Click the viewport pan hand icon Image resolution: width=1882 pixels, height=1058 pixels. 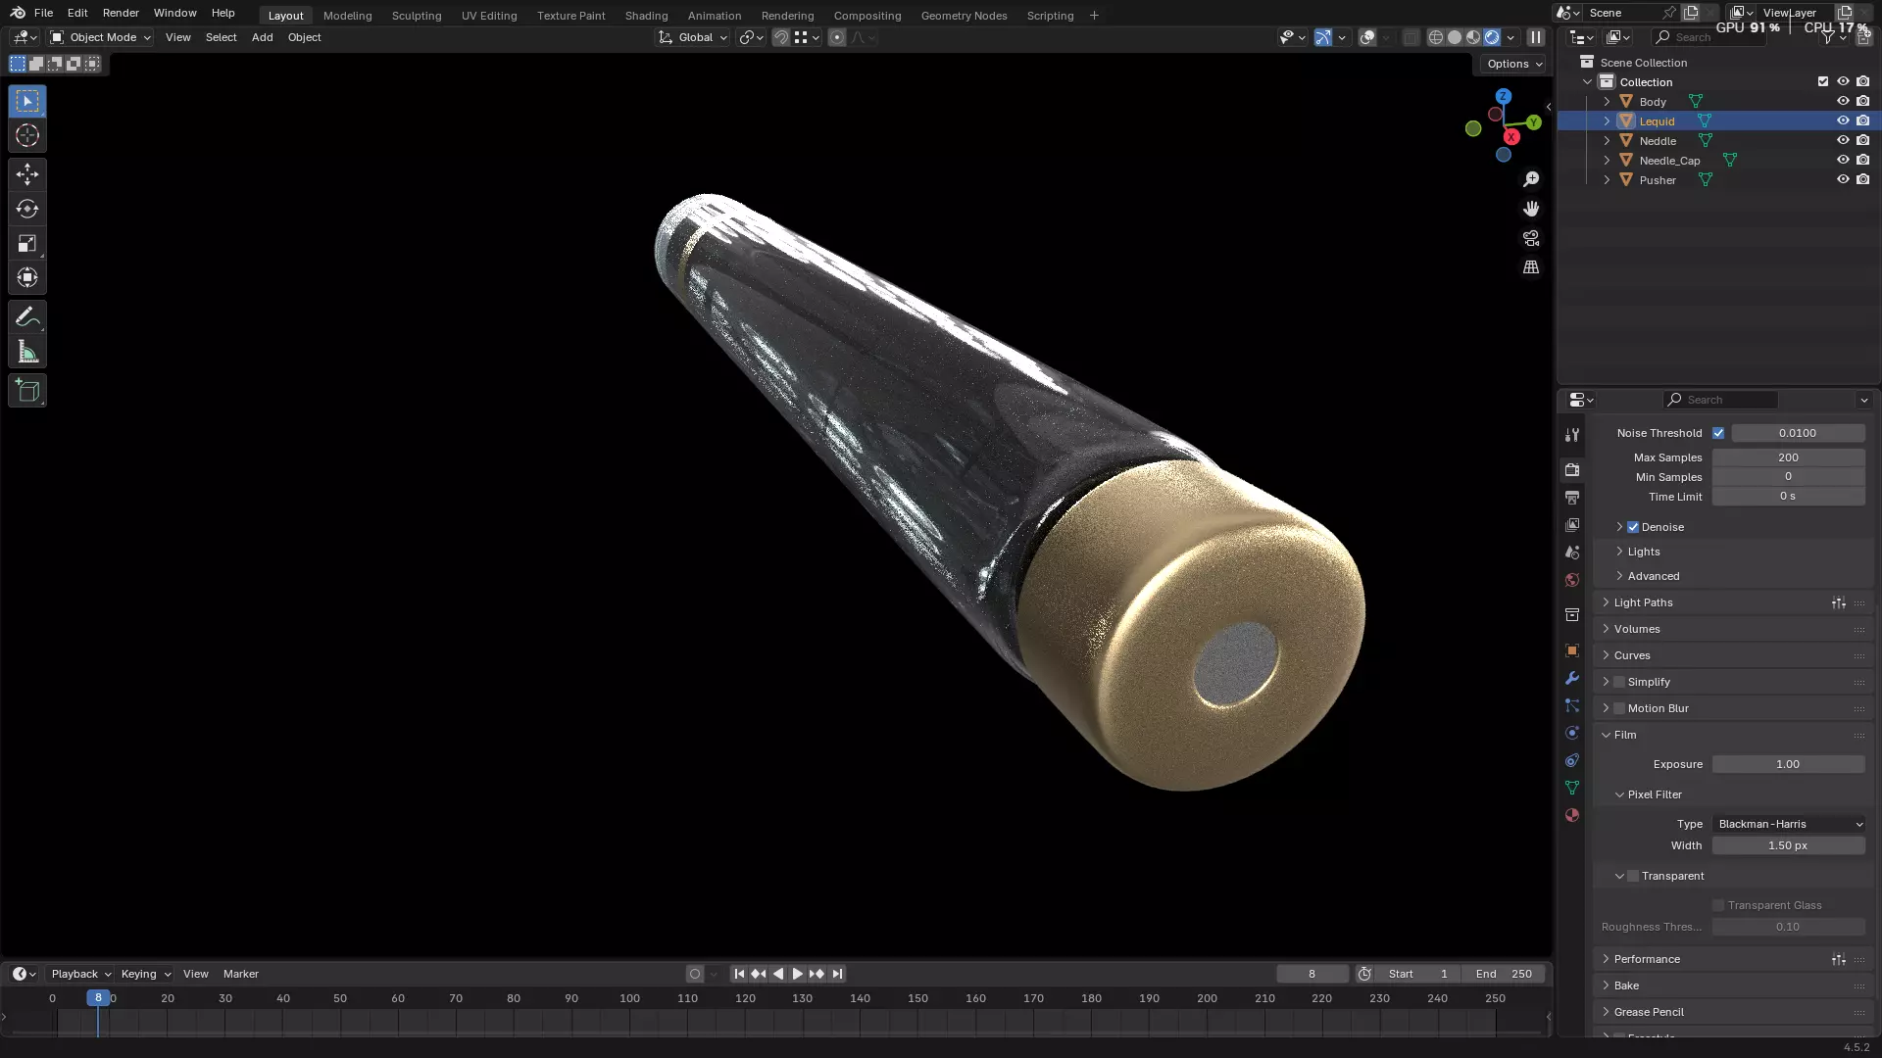1531,209
